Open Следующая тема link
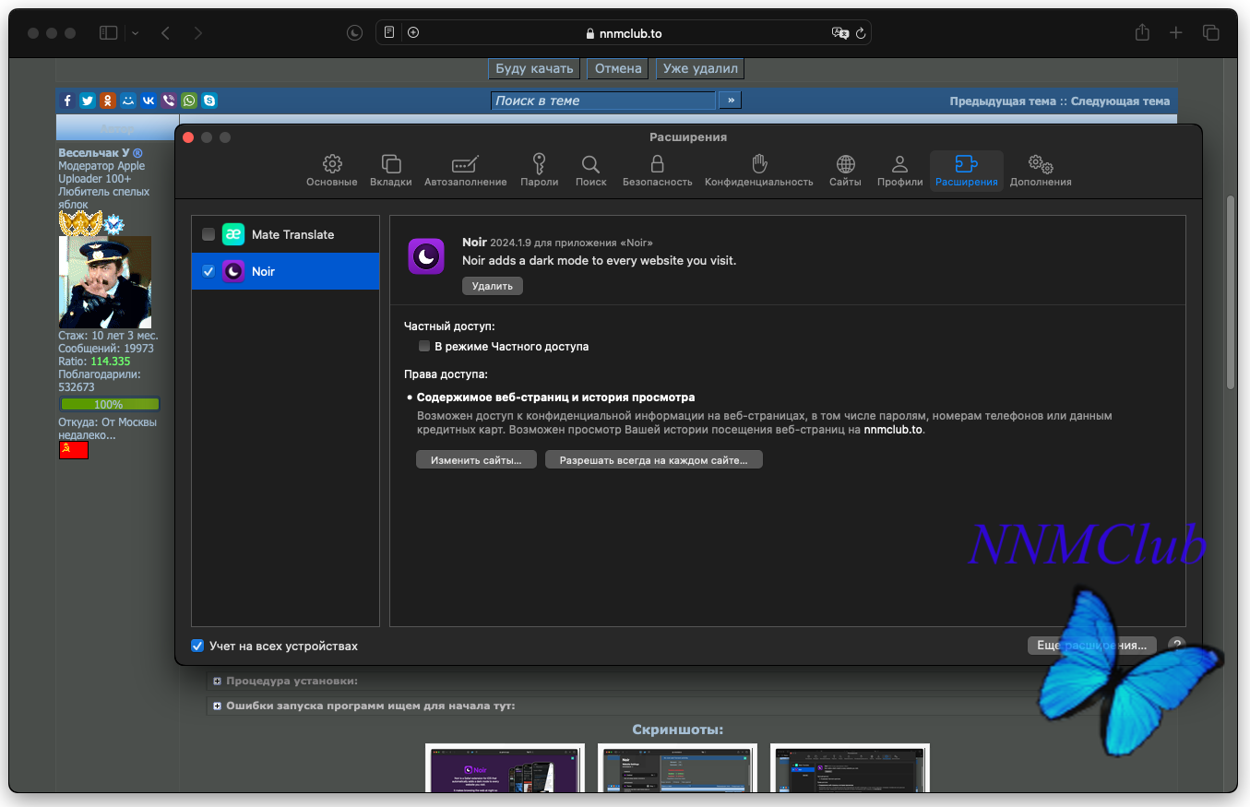 coord(1120,101)
